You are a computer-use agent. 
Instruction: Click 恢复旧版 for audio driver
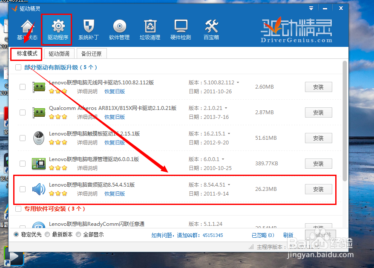point(115,193)
